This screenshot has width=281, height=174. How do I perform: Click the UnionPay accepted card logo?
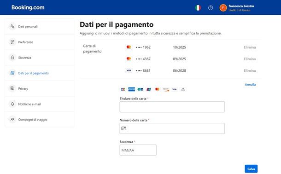pyautogui.click(x=149, y=89)
